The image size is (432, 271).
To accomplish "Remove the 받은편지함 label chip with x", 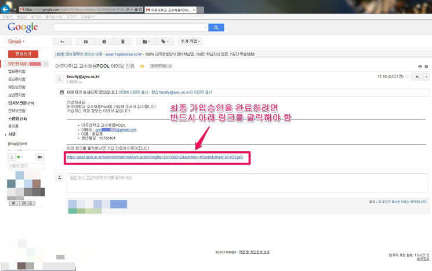I will click(170, 66).
